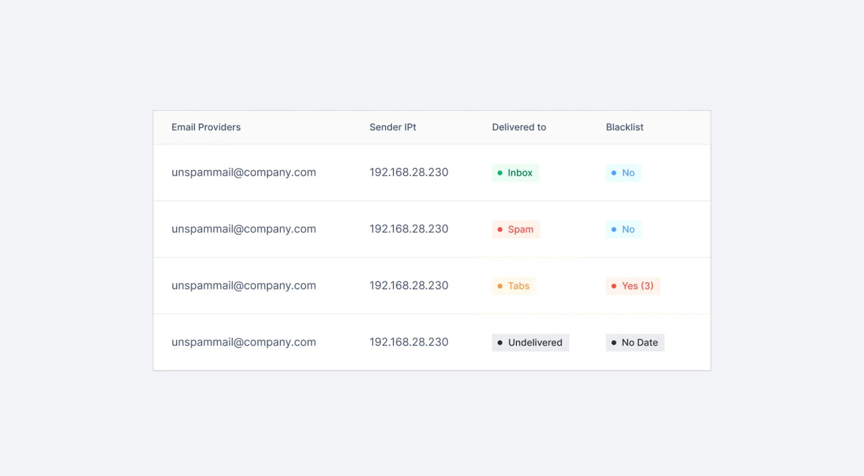This screenshot has height=476, width=864.
Task: Open the Delivered to column header
Action: tap(519, 127)
